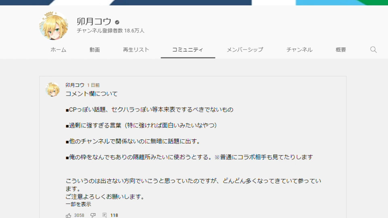
Task: Open the 1 日前 timestamp link
Action: [93, 85]
